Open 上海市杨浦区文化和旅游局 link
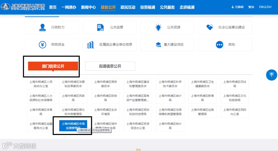Screen dimensions: 278x151 click(x=235, y=98)
